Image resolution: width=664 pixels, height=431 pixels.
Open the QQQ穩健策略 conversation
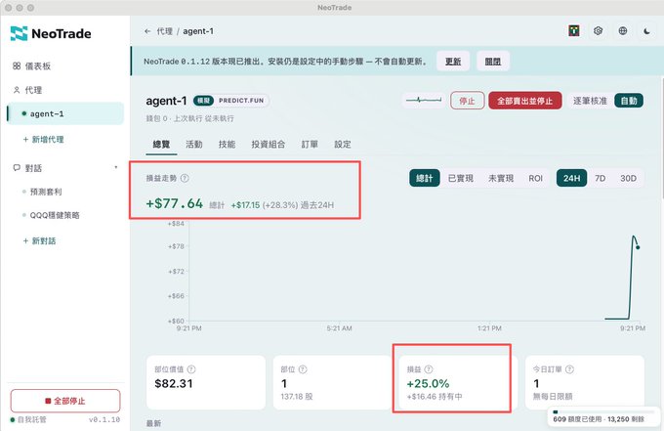click(55, 215)
